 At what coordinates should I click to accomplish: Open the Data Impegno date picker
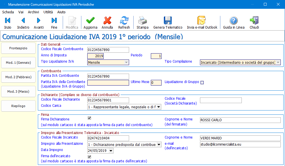tap(111, 151)
